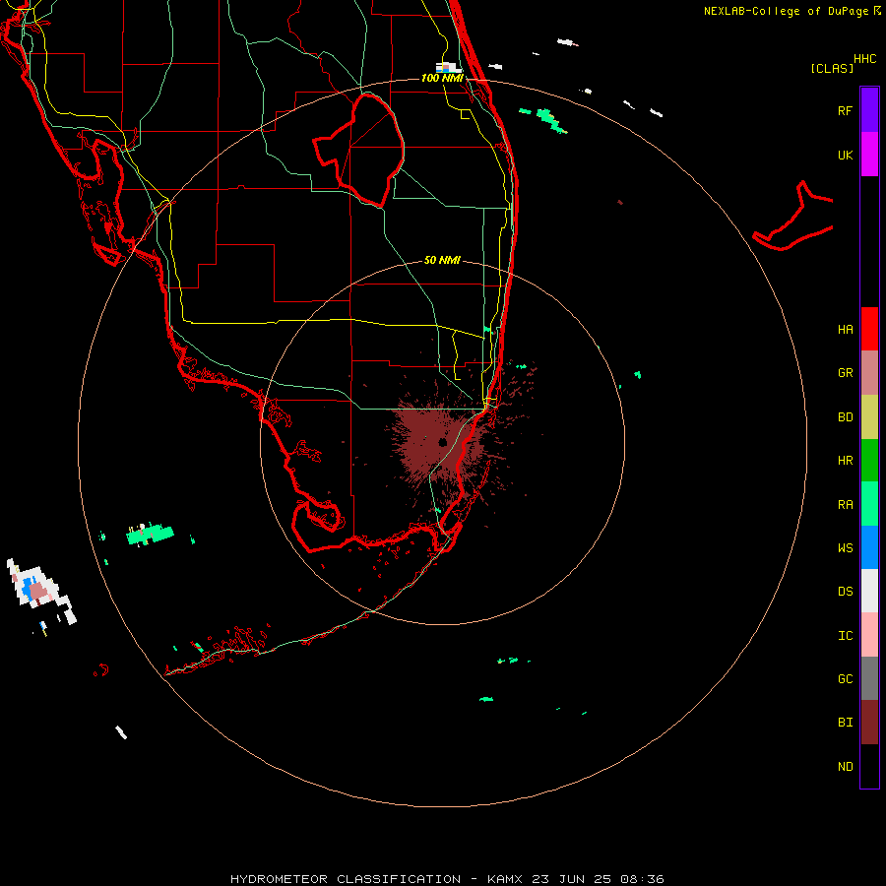
Task: Click the Hydrometeor Classification KAMX title text
Action: point(447,879)
